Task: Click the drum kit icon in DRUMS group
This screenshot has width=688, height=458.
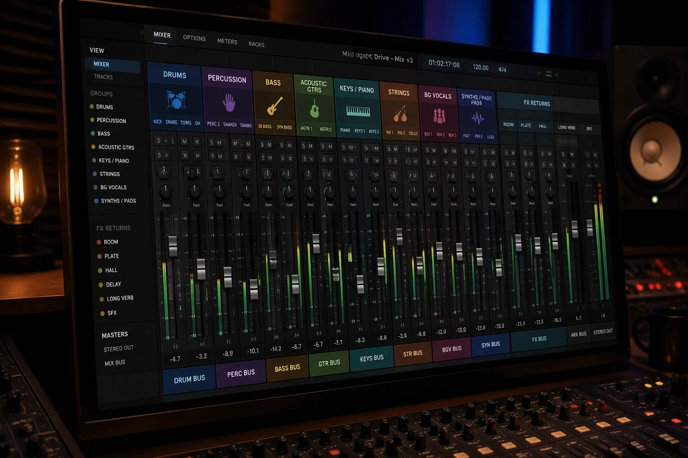Action: (x=176, y=100)
